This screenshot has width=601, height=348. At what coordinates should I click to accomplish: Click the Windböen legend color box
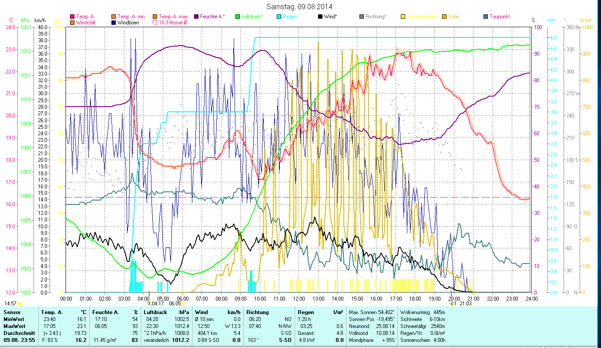114,22
